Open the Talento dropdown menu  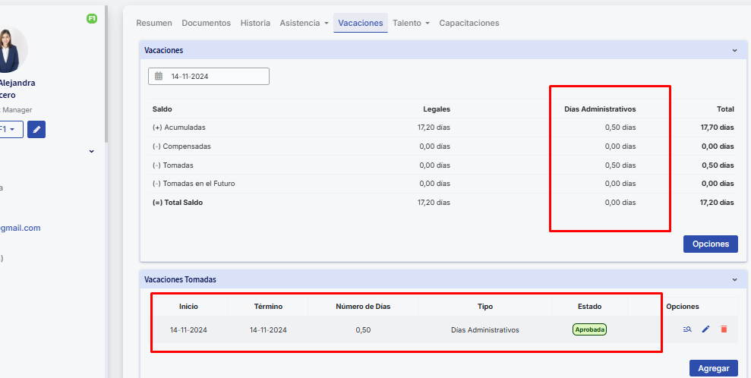[x=411, y=23]
